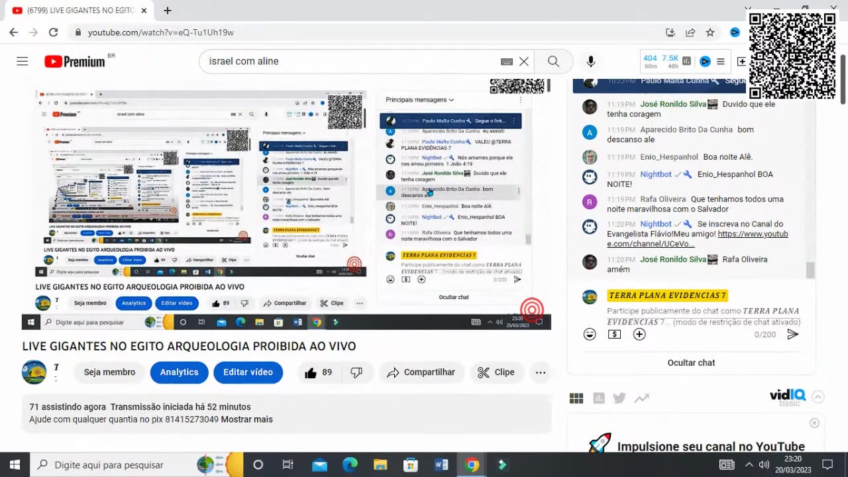Close the Impulsione seu canal card
The image size is (848, 477).
(814, 423)
